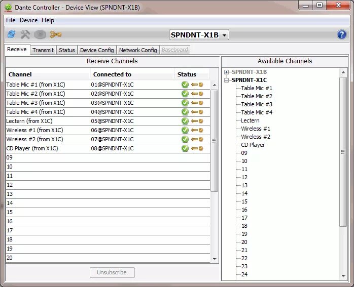
Task: Open the Help menu
Action: coord(48,20)
